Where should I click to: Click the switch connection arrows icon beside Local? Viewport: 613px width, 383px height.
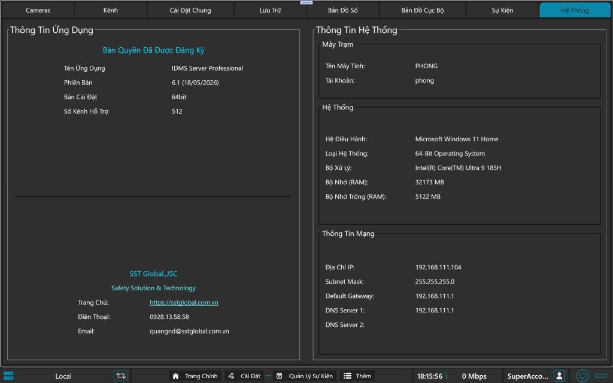click(121, 376)
